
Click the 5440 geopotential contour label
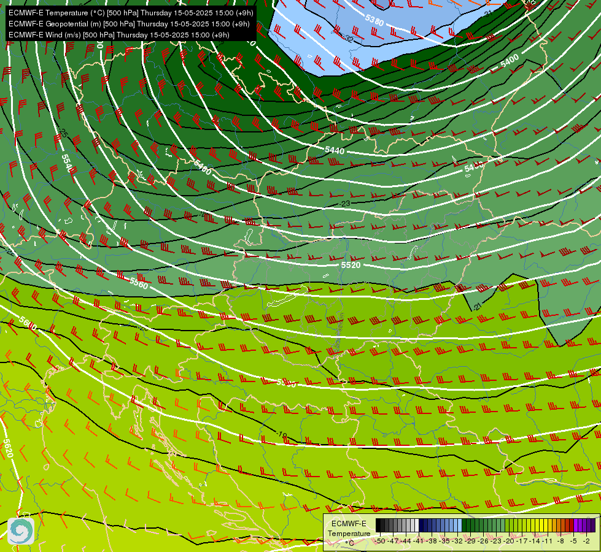[335, 150]
